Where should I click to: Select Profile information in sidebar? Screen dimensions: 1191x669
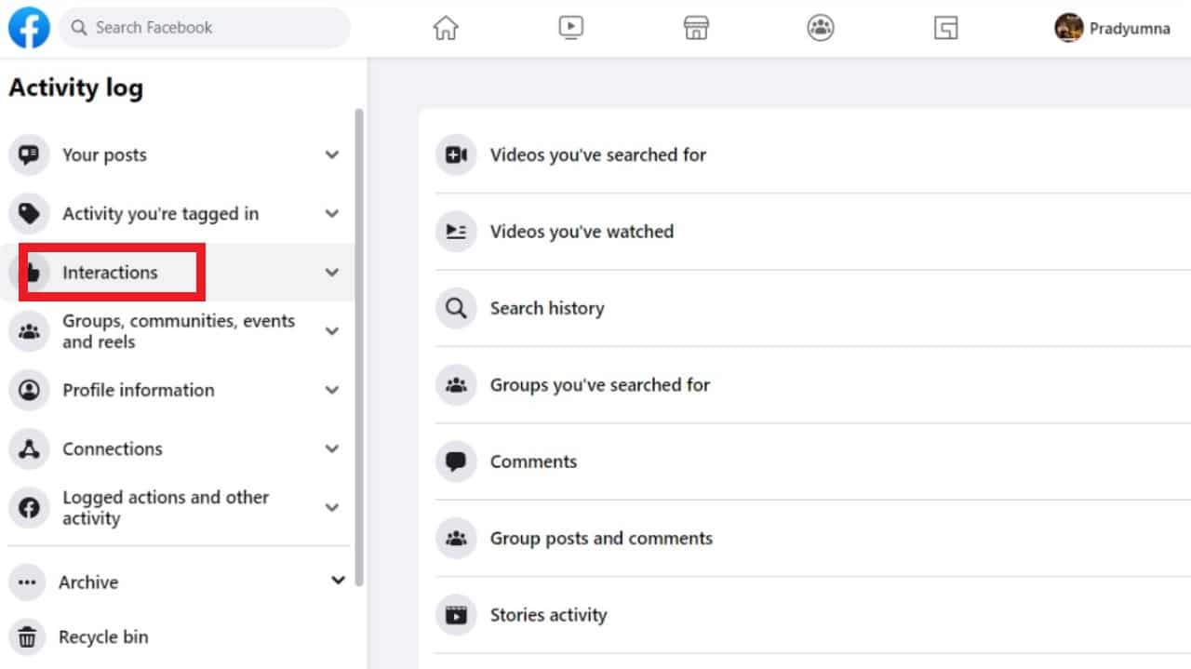[138, 390]
